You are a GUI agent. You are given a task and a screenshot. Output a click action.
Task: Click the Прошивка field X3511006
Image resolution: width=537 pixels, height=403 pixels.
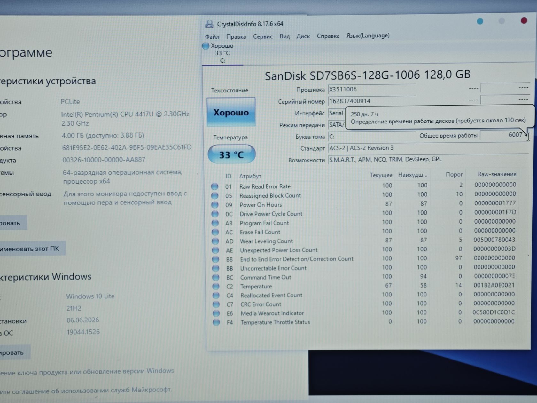[x=372, y=90]
